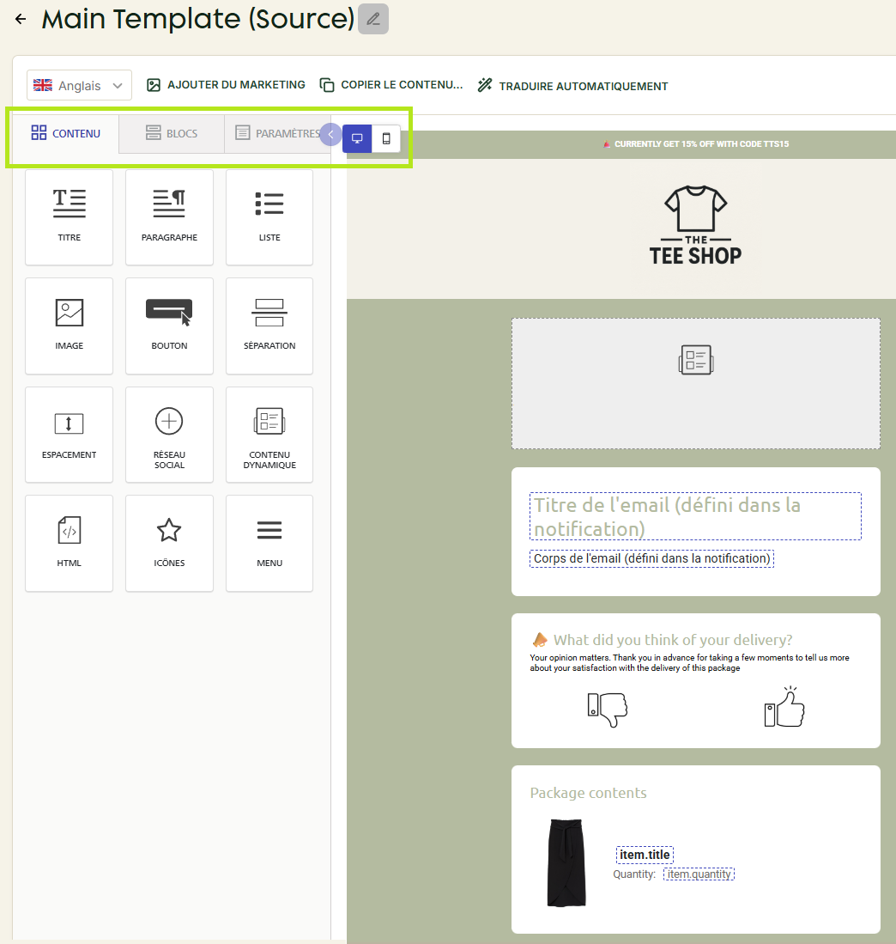Select the Séparation content element
Viewport: 896px width, 944px height.
pyautogui.click(x=269, y=326)
